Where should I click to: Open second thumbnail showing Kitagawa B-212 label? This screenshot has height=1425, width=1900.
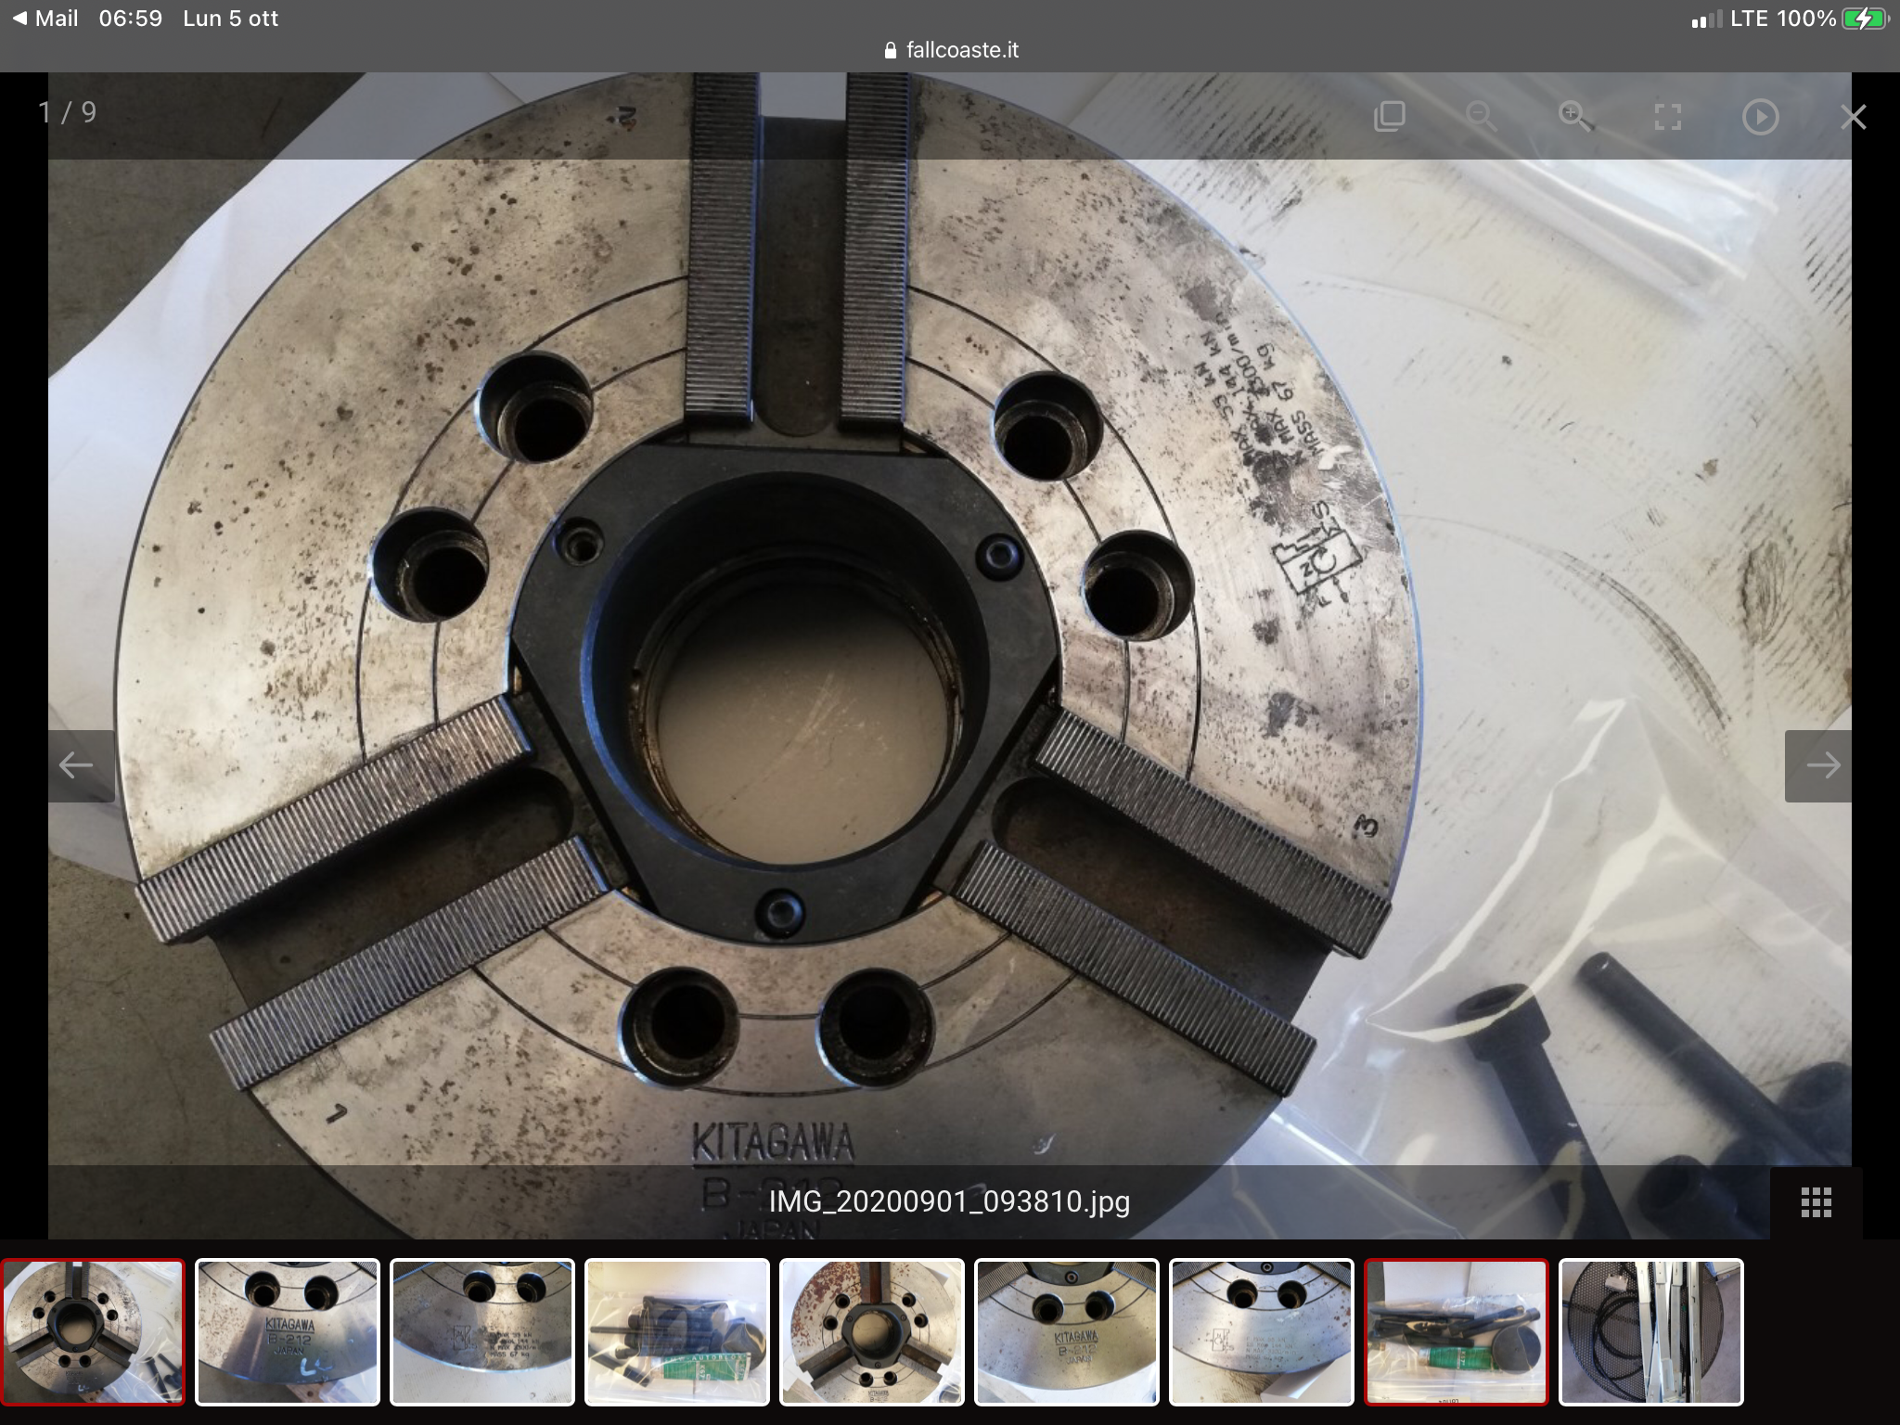click(x=288, y=1331)
